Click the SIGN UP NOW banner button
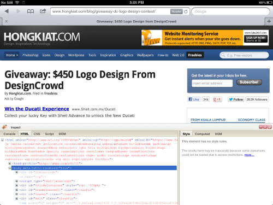Screen dimensions: 273x205 (256, 39)
